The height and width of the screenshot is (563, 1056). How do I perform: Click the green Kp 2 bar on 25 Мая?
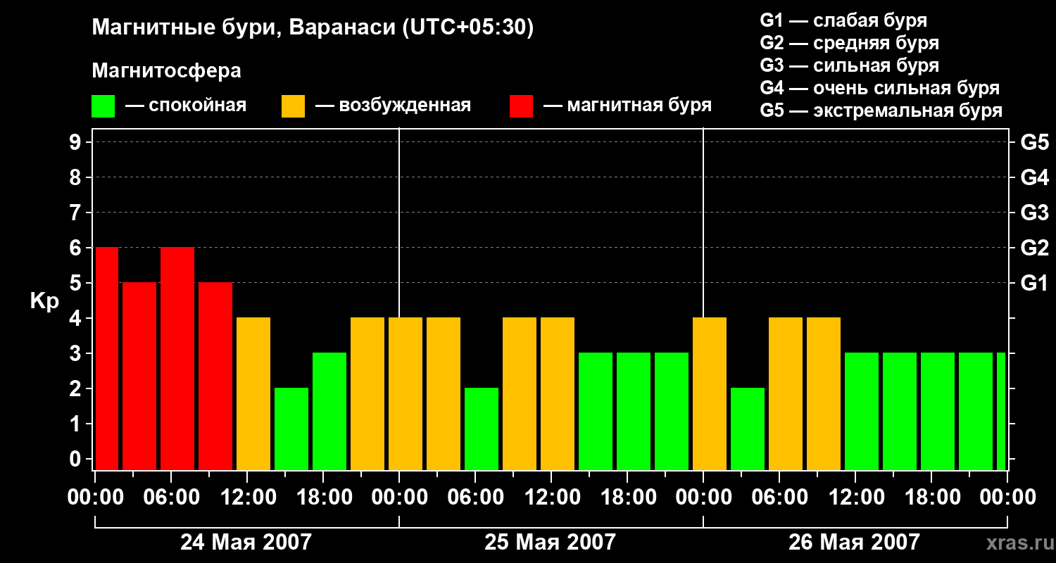pyautogui.click(x=482, y=429)
